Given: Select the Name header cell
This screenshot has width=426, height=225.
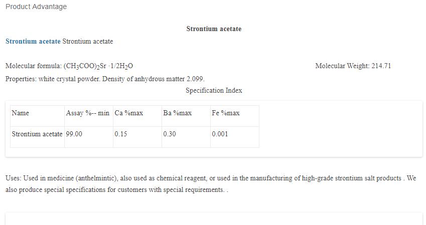Looking at the screenshot, I should [x=21, y=113].
